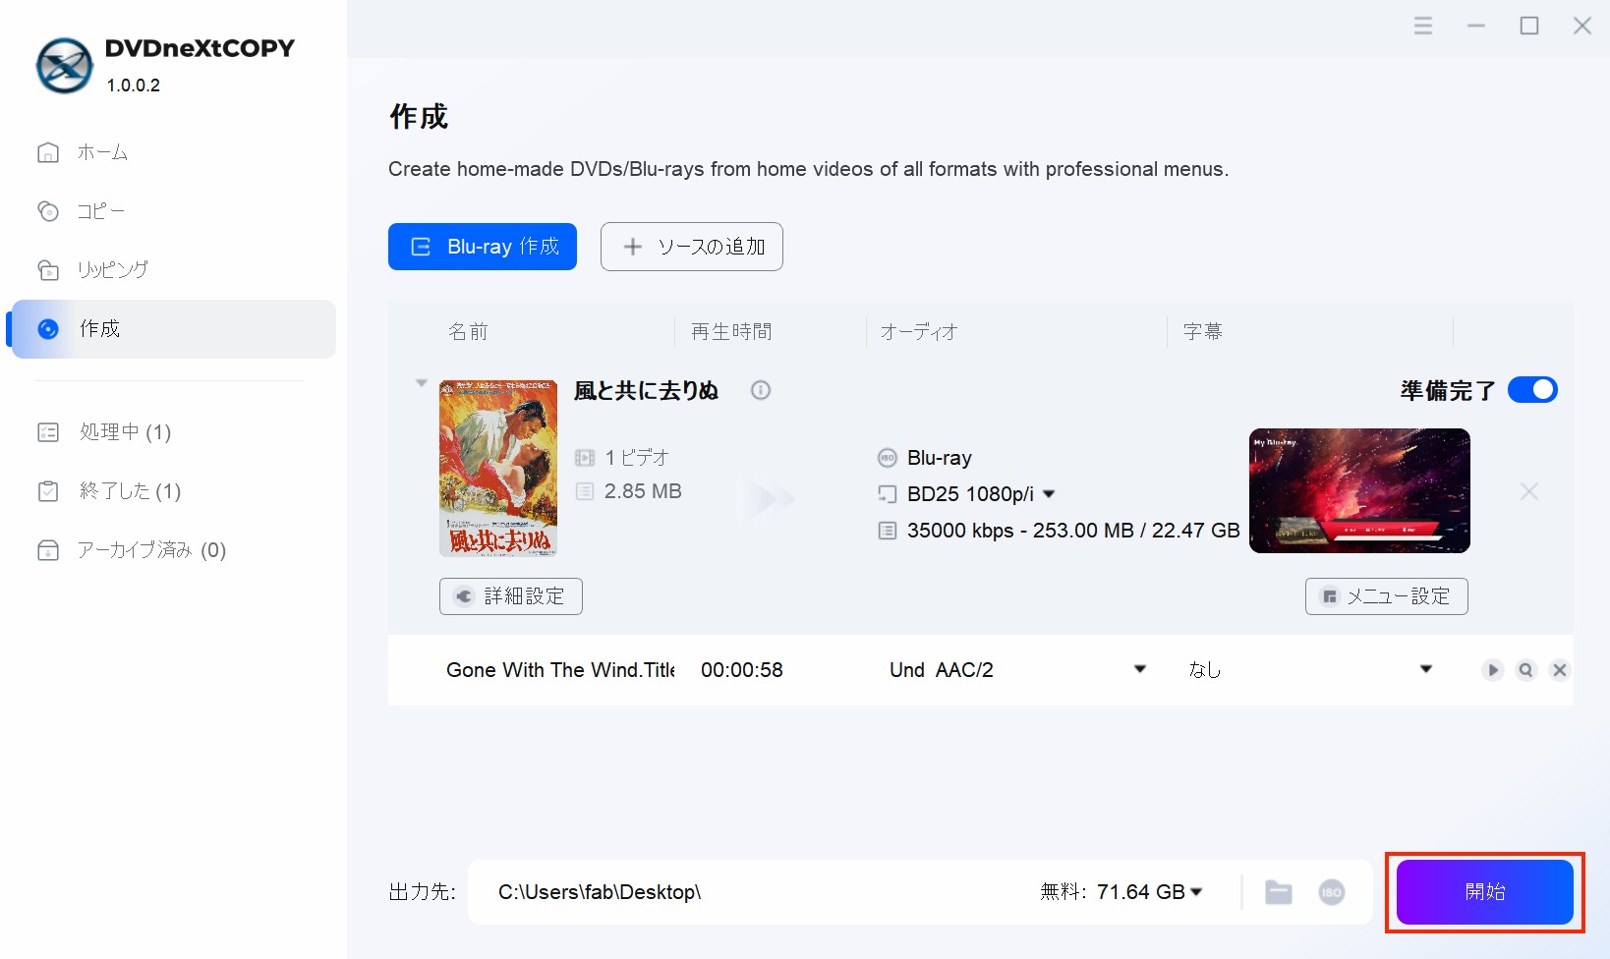The width and height of the screenshot is (1610, 959).
Task: Click the DVDneXtCOPY logo icon
Action: coord(65,66)
